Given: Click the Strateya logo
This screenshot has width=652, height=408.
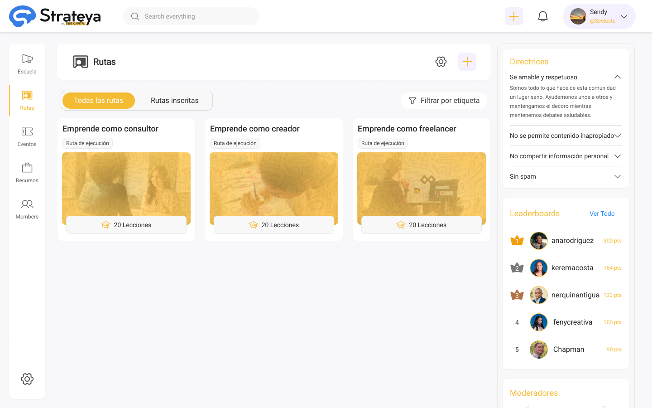Looking at the screenshot, I should 55,16.
